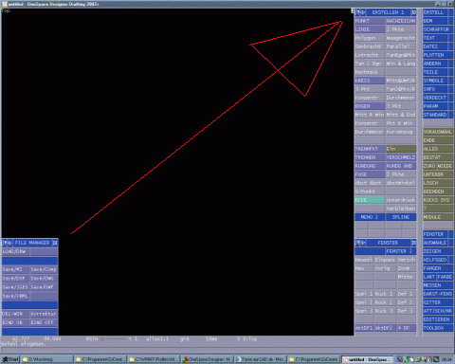Close the ERSTELLEN 1 panel

tap(413, 12)
